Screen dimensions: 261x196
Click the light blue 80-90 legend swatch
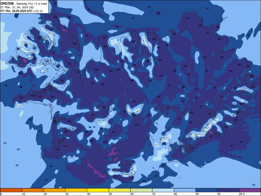185,190
